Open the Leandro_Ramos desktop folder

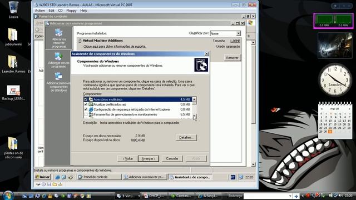click(13, 64)
